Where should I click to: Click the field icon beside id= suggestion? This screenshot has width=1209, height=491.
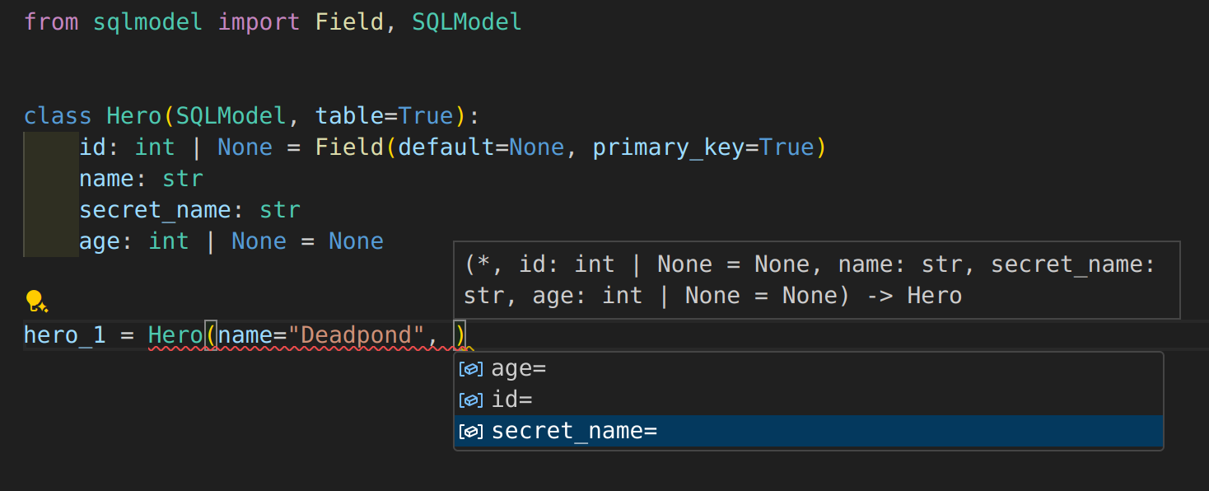click(470, 400)
